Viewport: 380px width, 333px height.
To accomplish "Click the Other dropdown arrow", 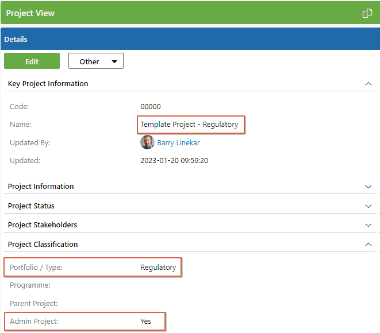I will pos(114,61).
